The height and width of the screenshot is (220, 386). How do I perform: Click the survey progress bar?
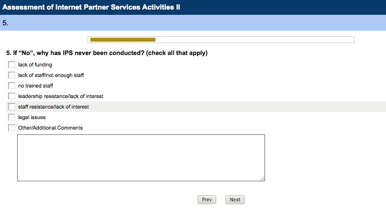click(x=221, y=40)
